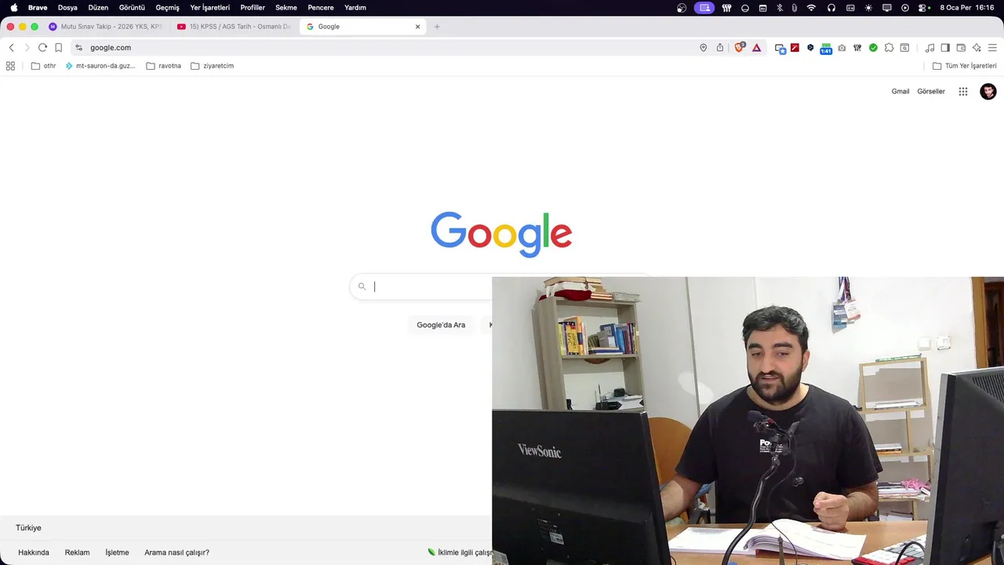Open the Görseller link
This screenshot has width=1004, height=565.
pyautogui.click(x=931, y=92)
